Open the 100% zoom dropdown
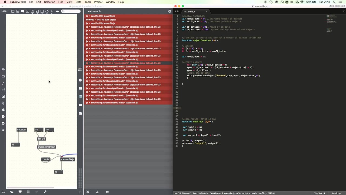The height and width of the screenshot is (195, 346). tap(5, 11)
